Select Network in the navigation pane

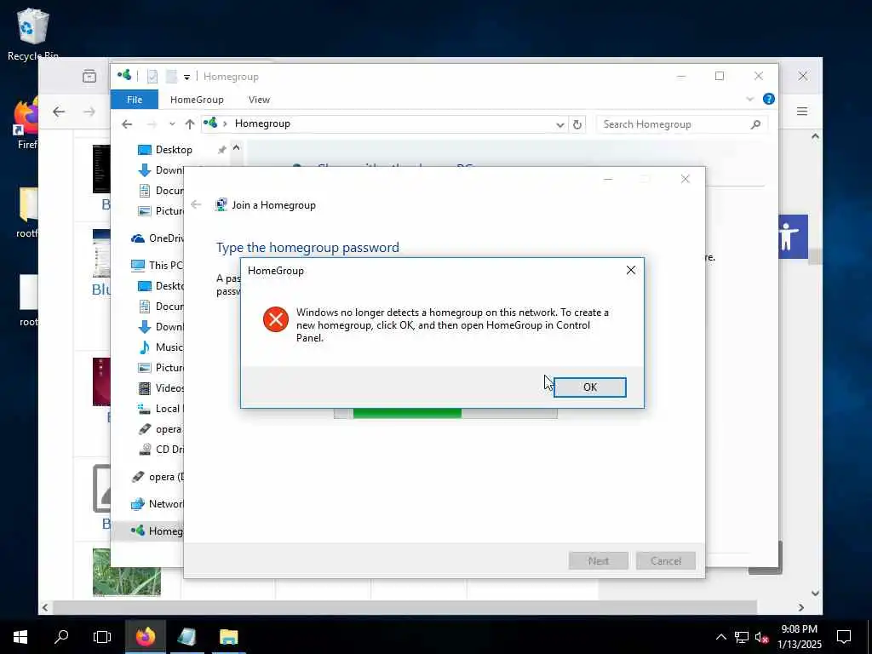[x=157, y=504]
